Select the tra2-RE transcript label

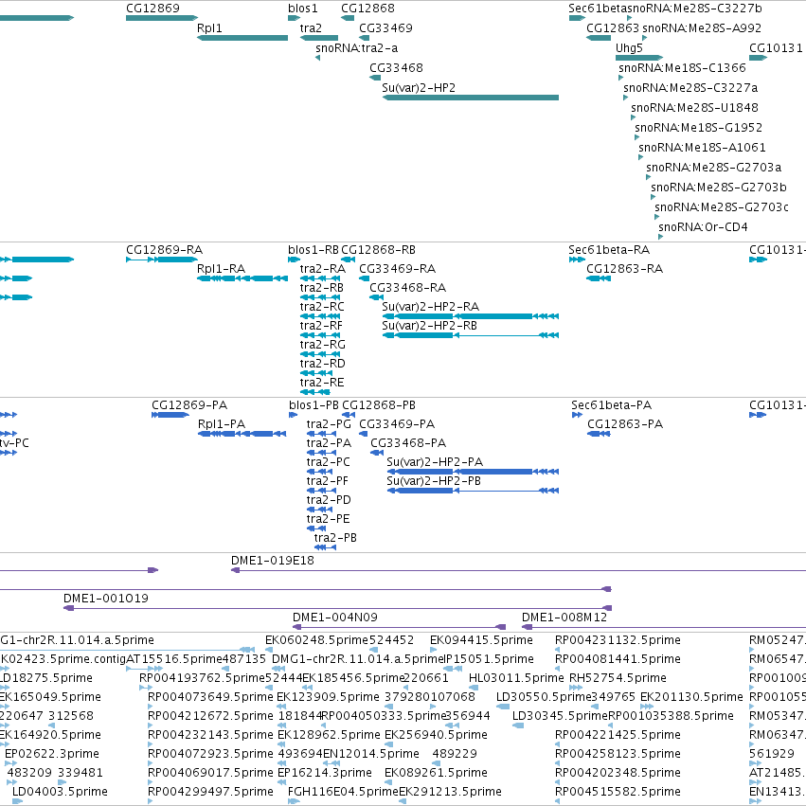tap(322, 383)
